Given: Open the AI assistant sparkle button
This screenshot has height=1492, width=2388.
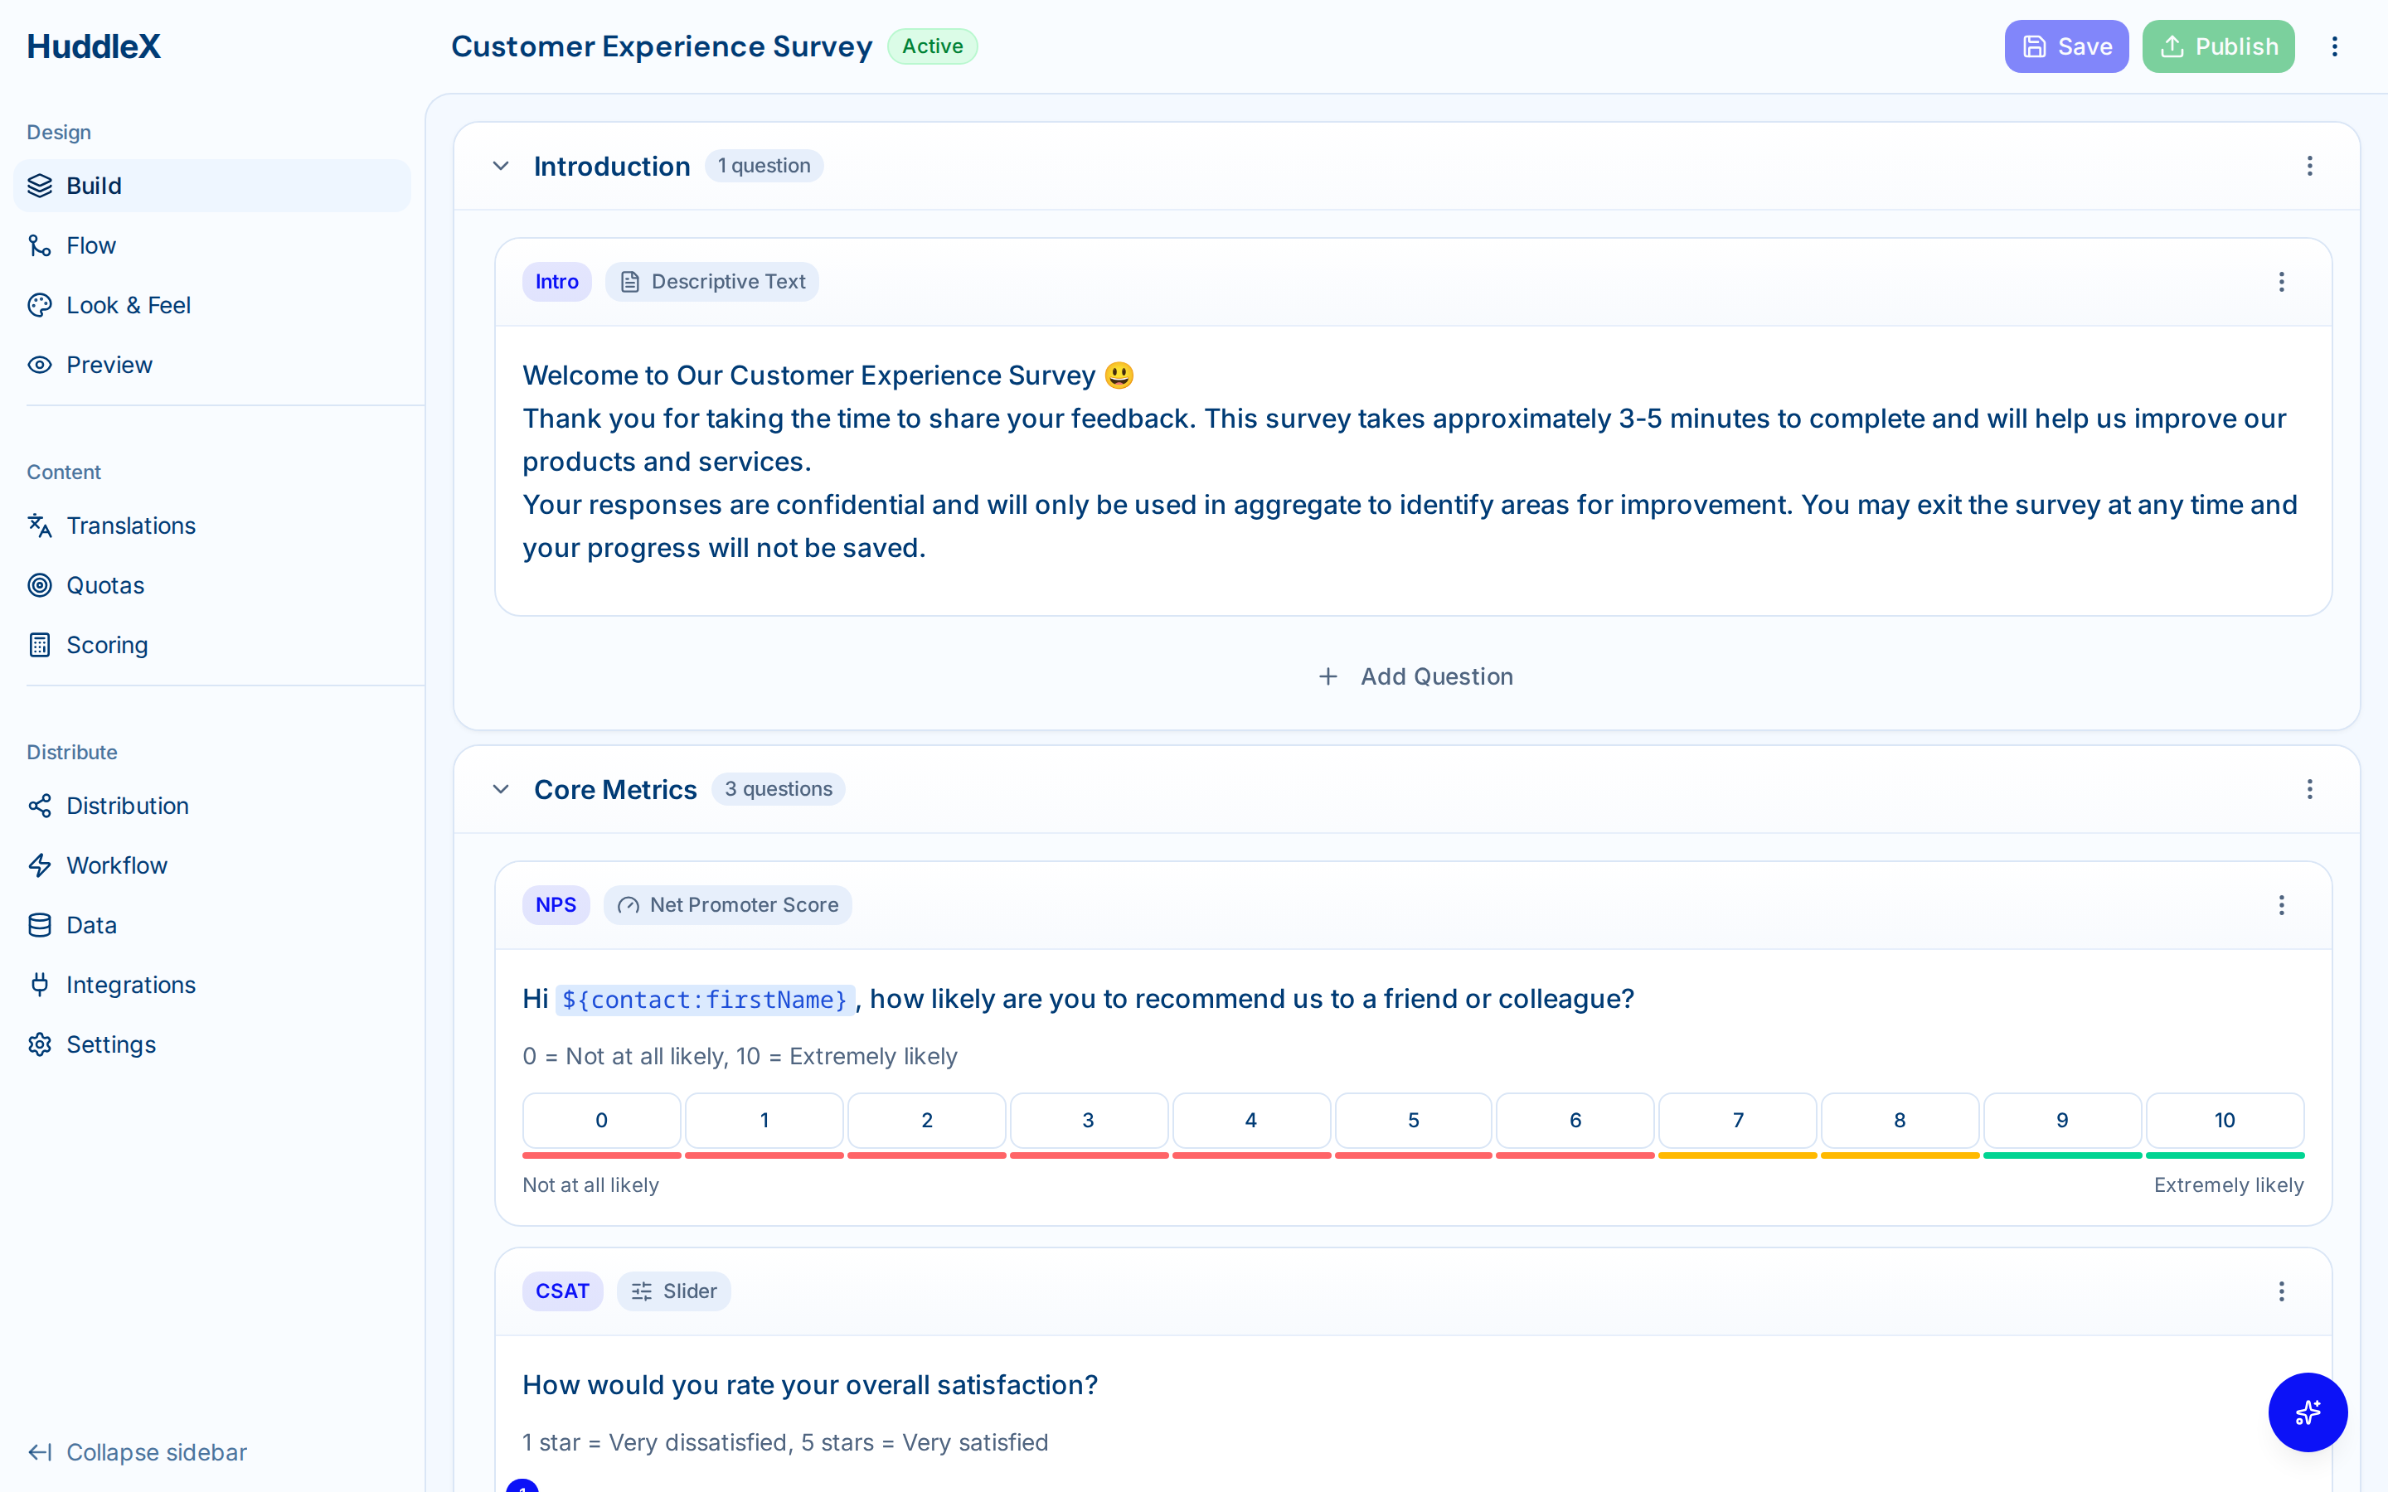Looking at the screenshot, I should point(2307,1412).
